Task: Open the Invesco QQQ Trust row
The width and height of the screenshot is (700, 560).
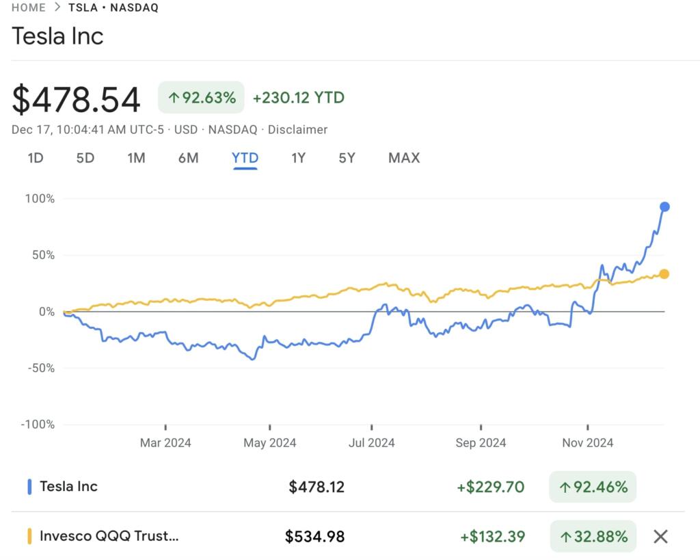Action: coord(109,536)
